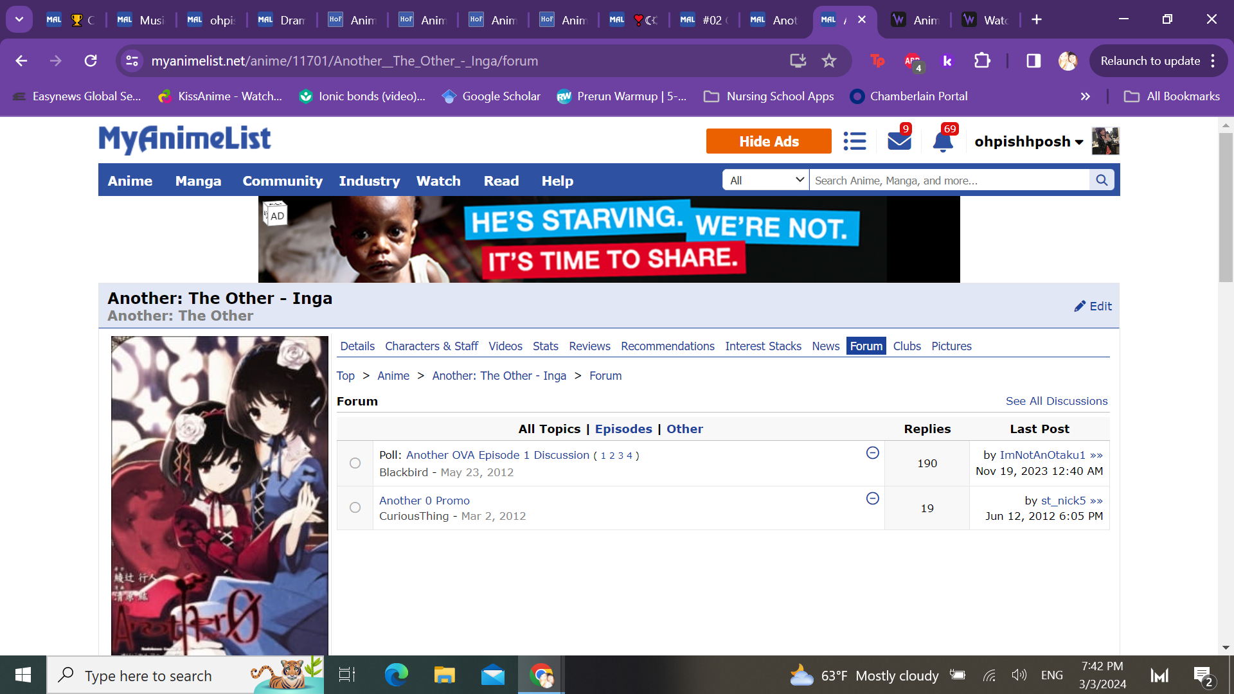Switch to the Characters & Staff tab
The width and height of the screenshot is (1234, 694).
click(431, 346)
